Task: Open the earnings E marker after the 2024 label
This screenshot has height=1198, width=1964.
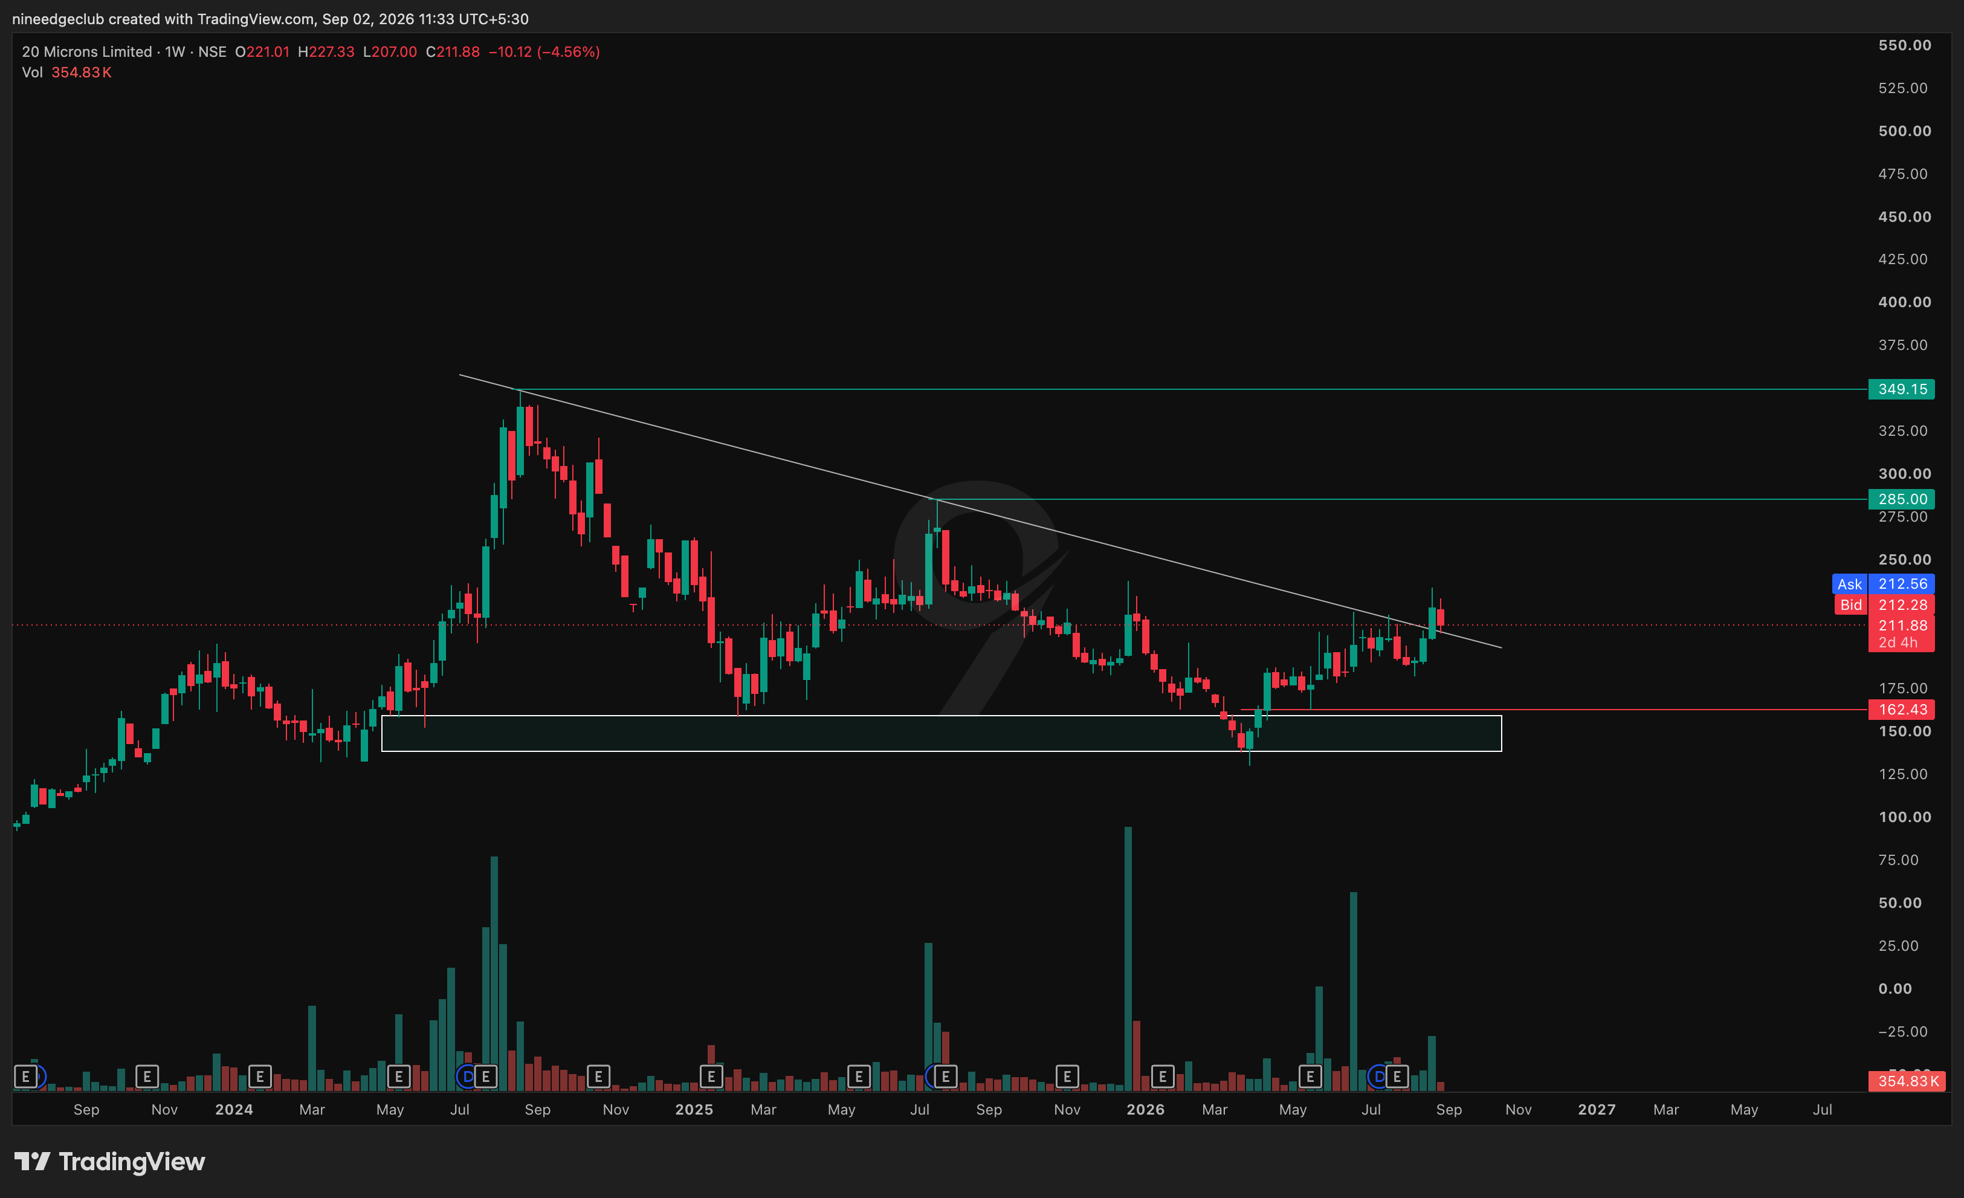Action: click(260, 1077)
